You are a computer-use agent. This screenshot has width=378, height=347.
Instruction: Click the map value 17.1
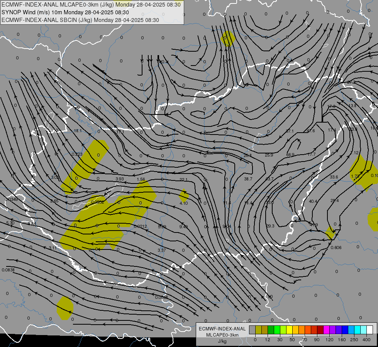tap(120, 132)
